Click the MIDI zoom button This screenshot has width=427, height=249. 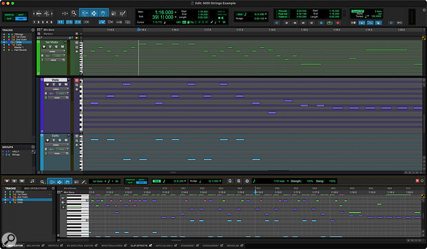tap(47, 13)
